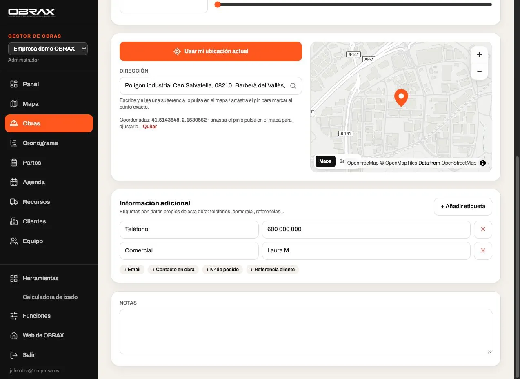Click the Quitar coordinates link
520x379 pixels.
pyautogui.click(x=150, y=127)
